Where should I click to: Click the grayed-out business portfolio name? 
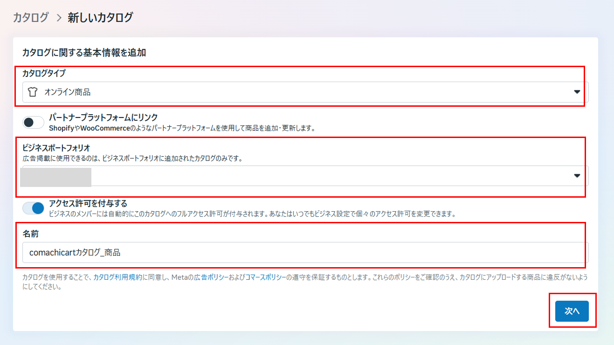click(56, 176)
